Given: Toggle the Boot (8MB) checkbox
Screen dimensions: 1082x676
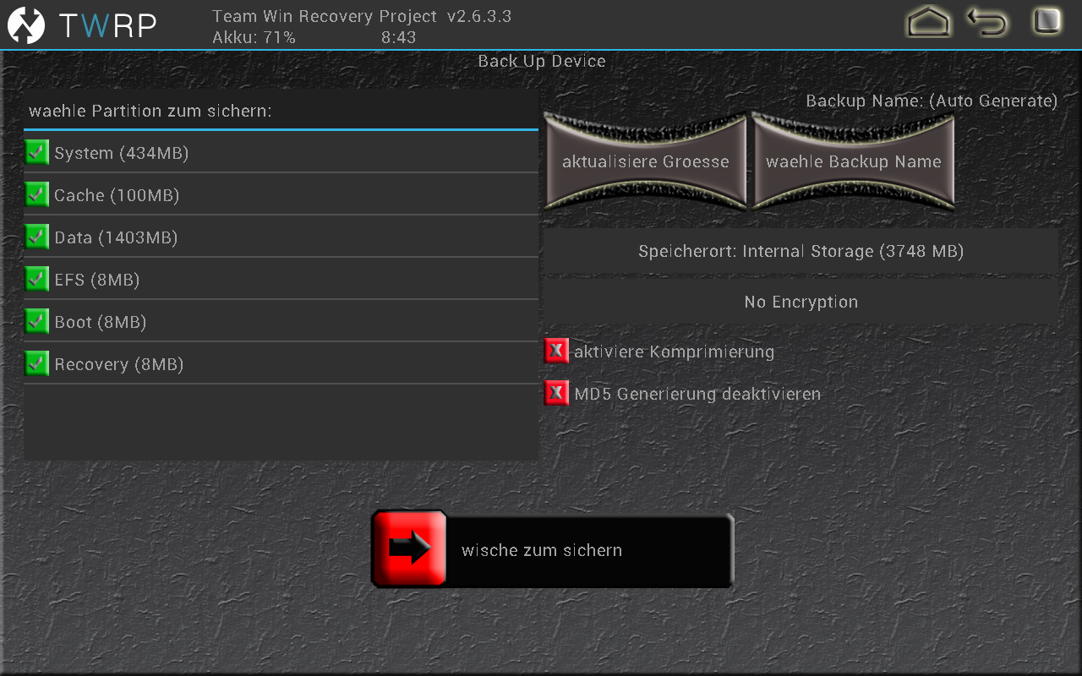Looking at the screenshot, I should pyautogui.click(x=37, y=322).
